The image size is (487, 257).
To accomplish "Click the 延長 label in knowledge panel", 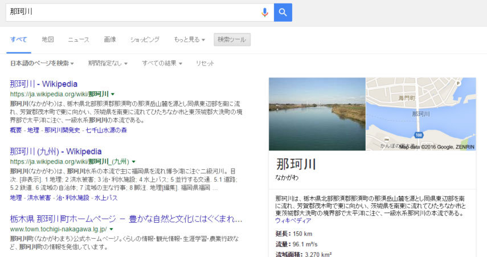I will click(283, 234).
